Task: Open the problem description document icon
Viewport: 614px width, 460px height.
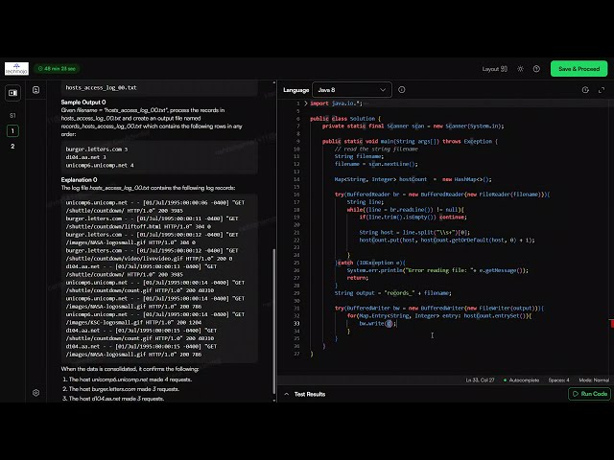Action: pyautogui.click(x=36, y=90)
